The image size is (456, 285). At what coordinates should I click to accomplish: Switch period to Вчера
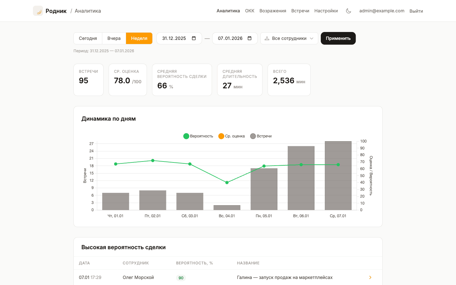point(114,38)
